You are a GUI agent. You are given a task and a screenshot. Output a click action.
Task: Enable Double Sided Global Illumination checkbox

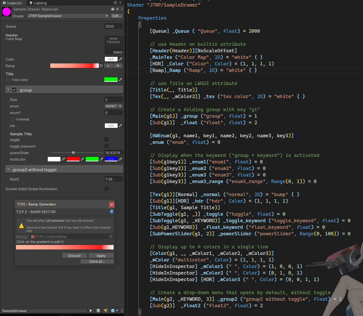pos(107,189)
